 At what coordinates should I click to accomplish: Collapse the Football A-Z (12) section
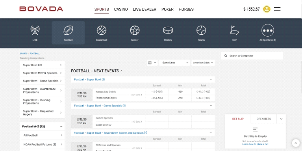click(x=61, y=127)
